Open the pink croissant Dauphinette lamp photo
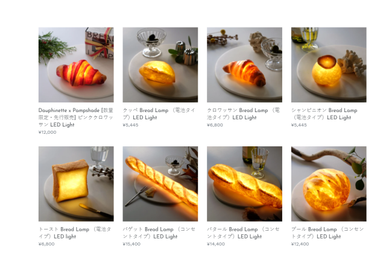The image size is (386, 256). (x=76, y=64)
